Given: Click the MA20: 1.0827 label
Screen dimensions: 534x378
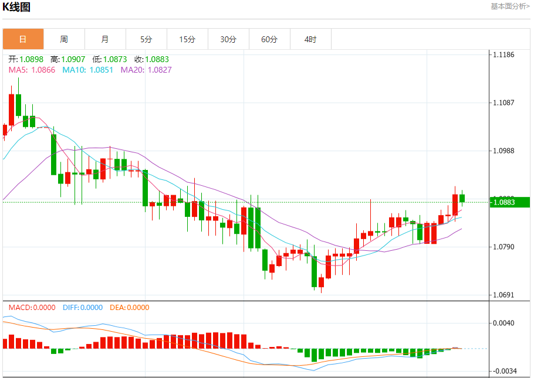Looking at the screenshot, I should (x=146, y=70).
